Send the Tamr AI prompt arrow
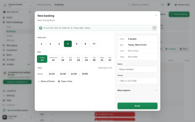This screenshot has height=122, width=195. (x=154, y=28)
